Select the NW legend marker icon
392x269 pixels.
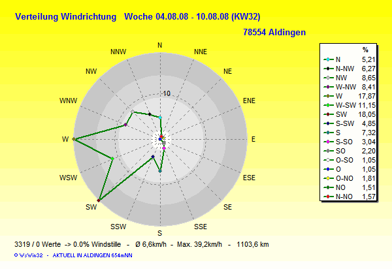[327, 77]
